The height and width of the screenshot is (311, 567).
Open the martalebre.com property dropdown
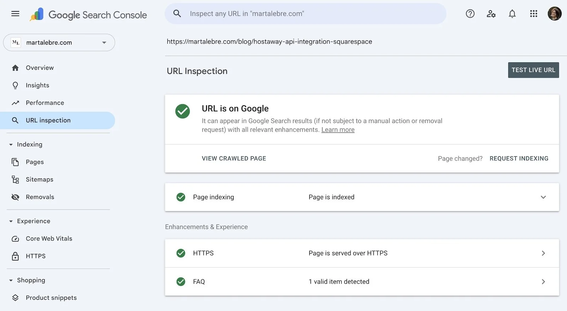coord(59,43)
